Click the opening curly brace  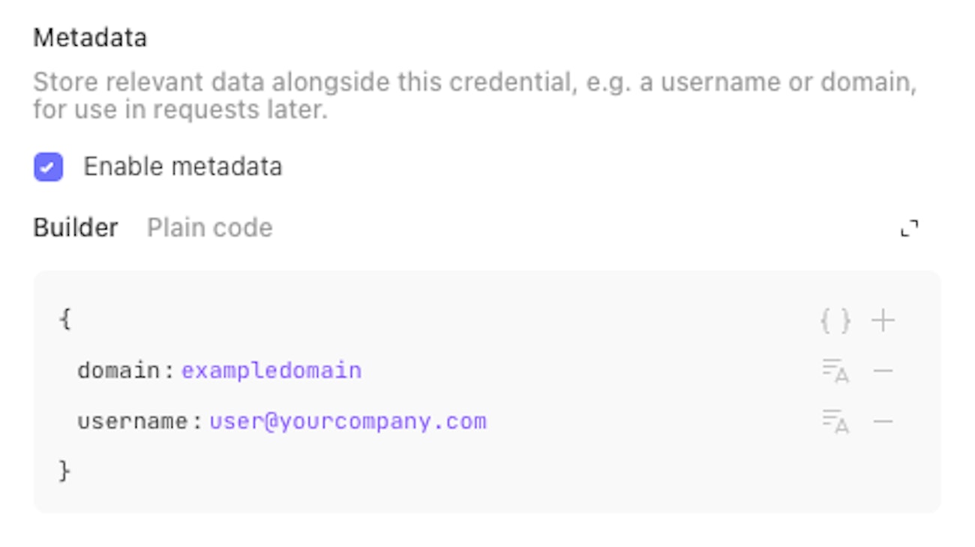(64, 319)
